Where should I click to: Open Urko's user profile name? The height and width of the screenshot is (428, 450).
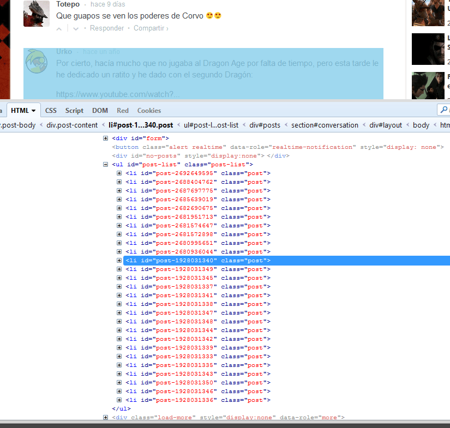tap(64, 52)
